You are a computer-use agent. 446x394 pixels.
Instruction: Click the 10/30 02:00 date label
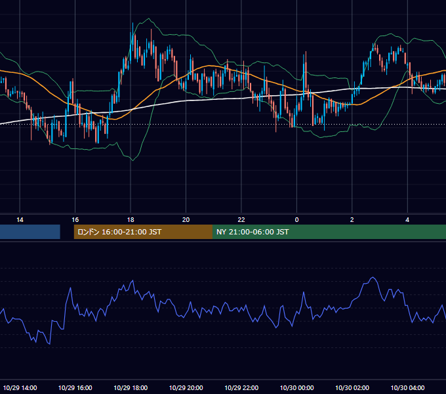coord(352,387)
